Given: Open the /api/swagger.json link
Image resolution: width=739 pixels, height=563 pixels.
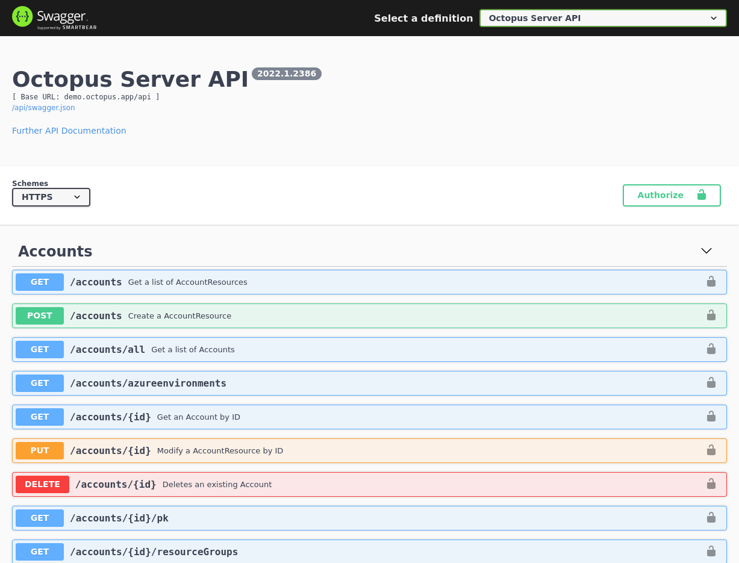Looking at the screenshot, I should pyautogui.click(x=43, y=107).
